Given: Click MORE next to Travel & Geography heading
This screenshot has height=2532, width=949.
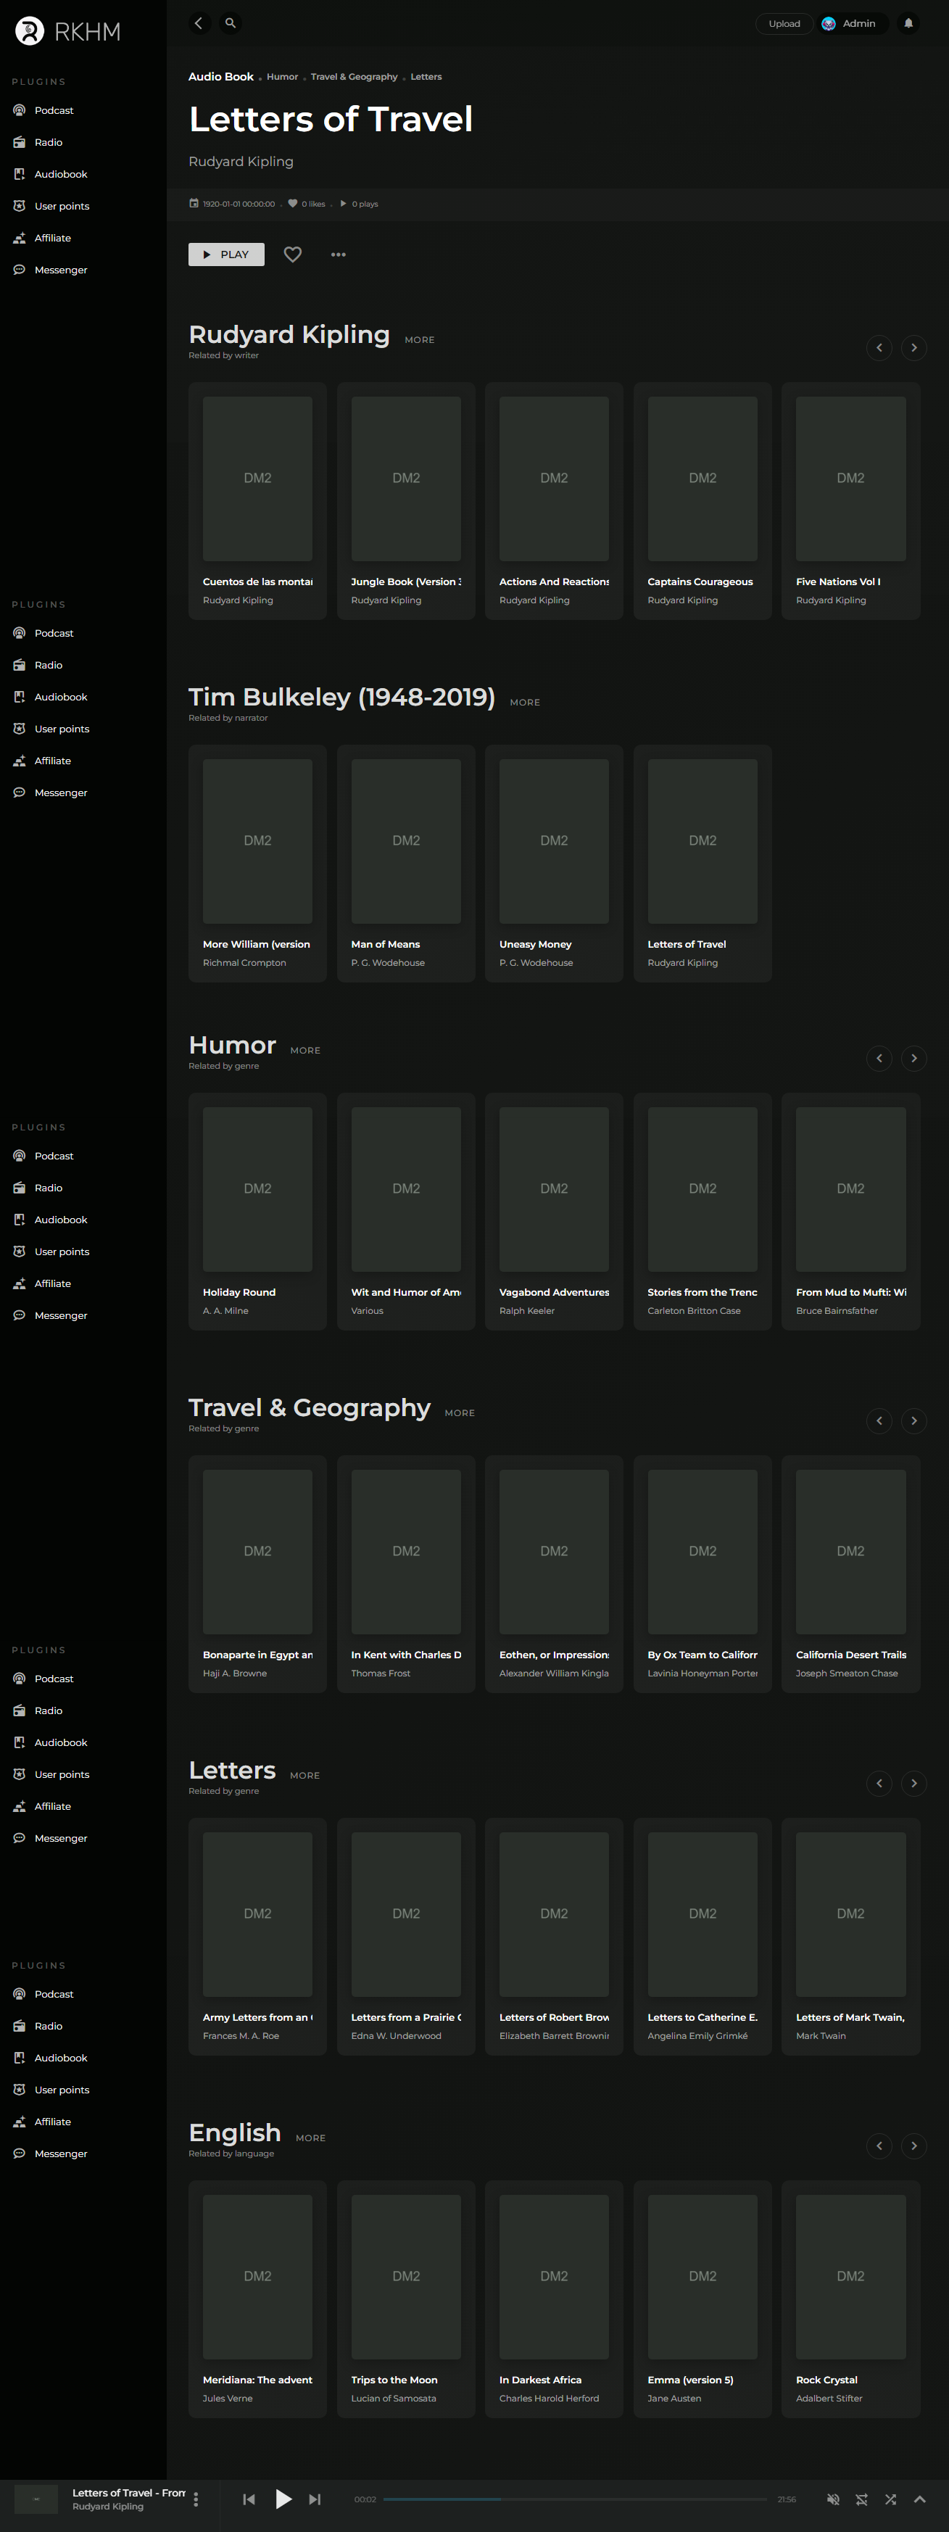Looking at the screenshot, I should [x=459, y=1413].
